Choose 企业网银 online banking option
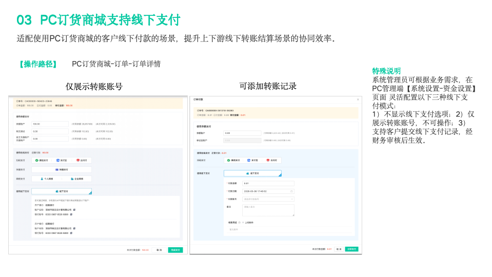The image size is (492, 277). click(x=77, y=179)
